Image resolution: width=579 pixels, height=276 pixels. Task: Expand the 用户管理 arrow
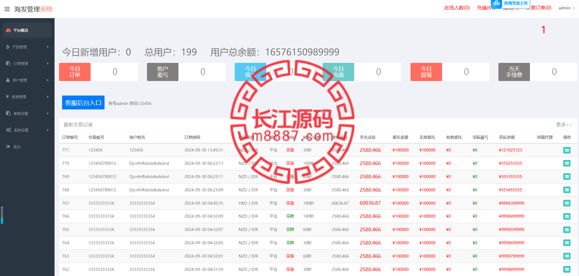[48, 80]
